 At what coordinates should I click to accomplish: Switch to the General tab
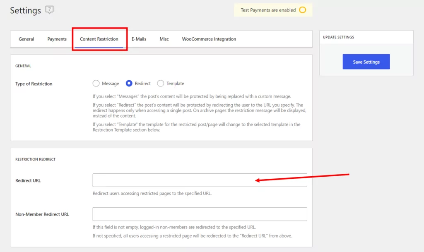coord(26,39)
